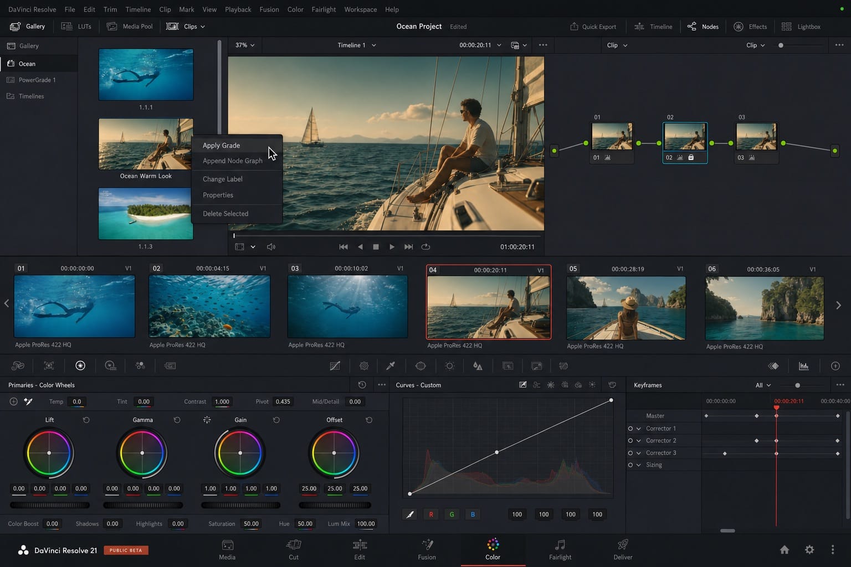The width and height of the screenshot is (851, 567).
Task: Select clip 05 thumbnail in timeline
Action: tap(626, 308)
